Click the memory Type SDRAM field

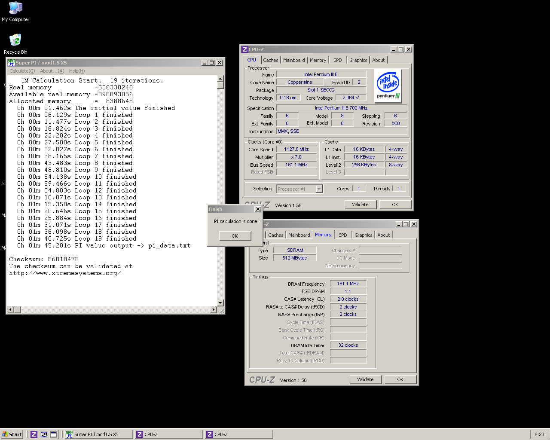coord(295,250)
